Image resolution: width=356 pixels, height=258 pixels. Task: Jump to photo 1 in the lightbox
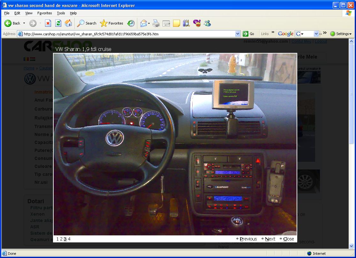(58, 239)
